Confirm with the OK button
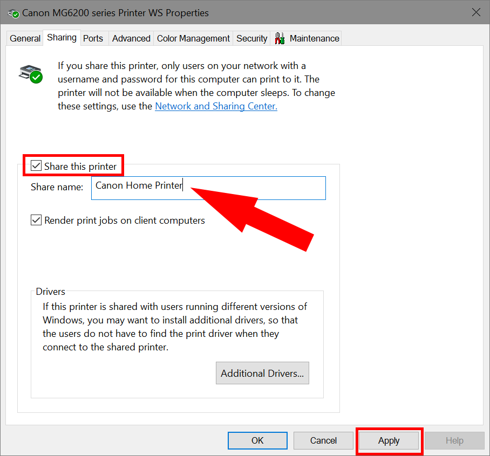The image size is (490, 456). coord(257,440)
